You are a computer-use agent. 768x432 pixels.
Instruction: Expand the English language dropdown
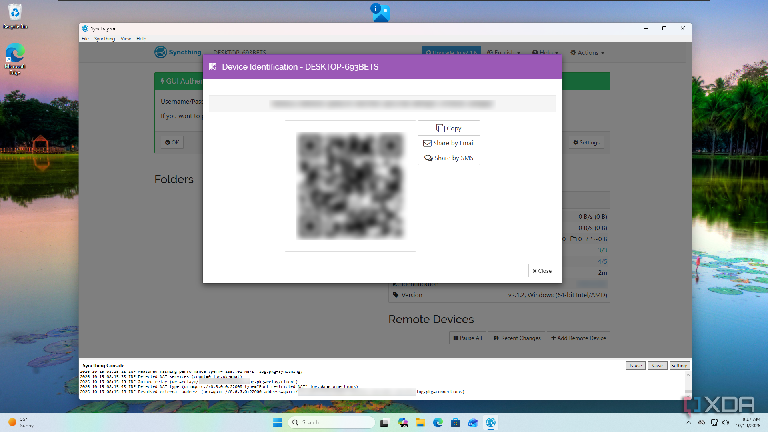tap(504, 52)
